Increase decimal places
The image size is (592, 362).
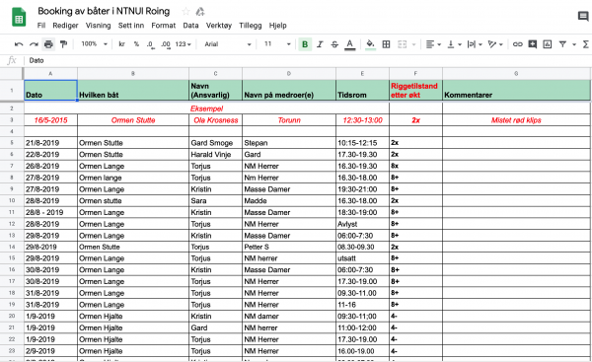pos(166,44)
